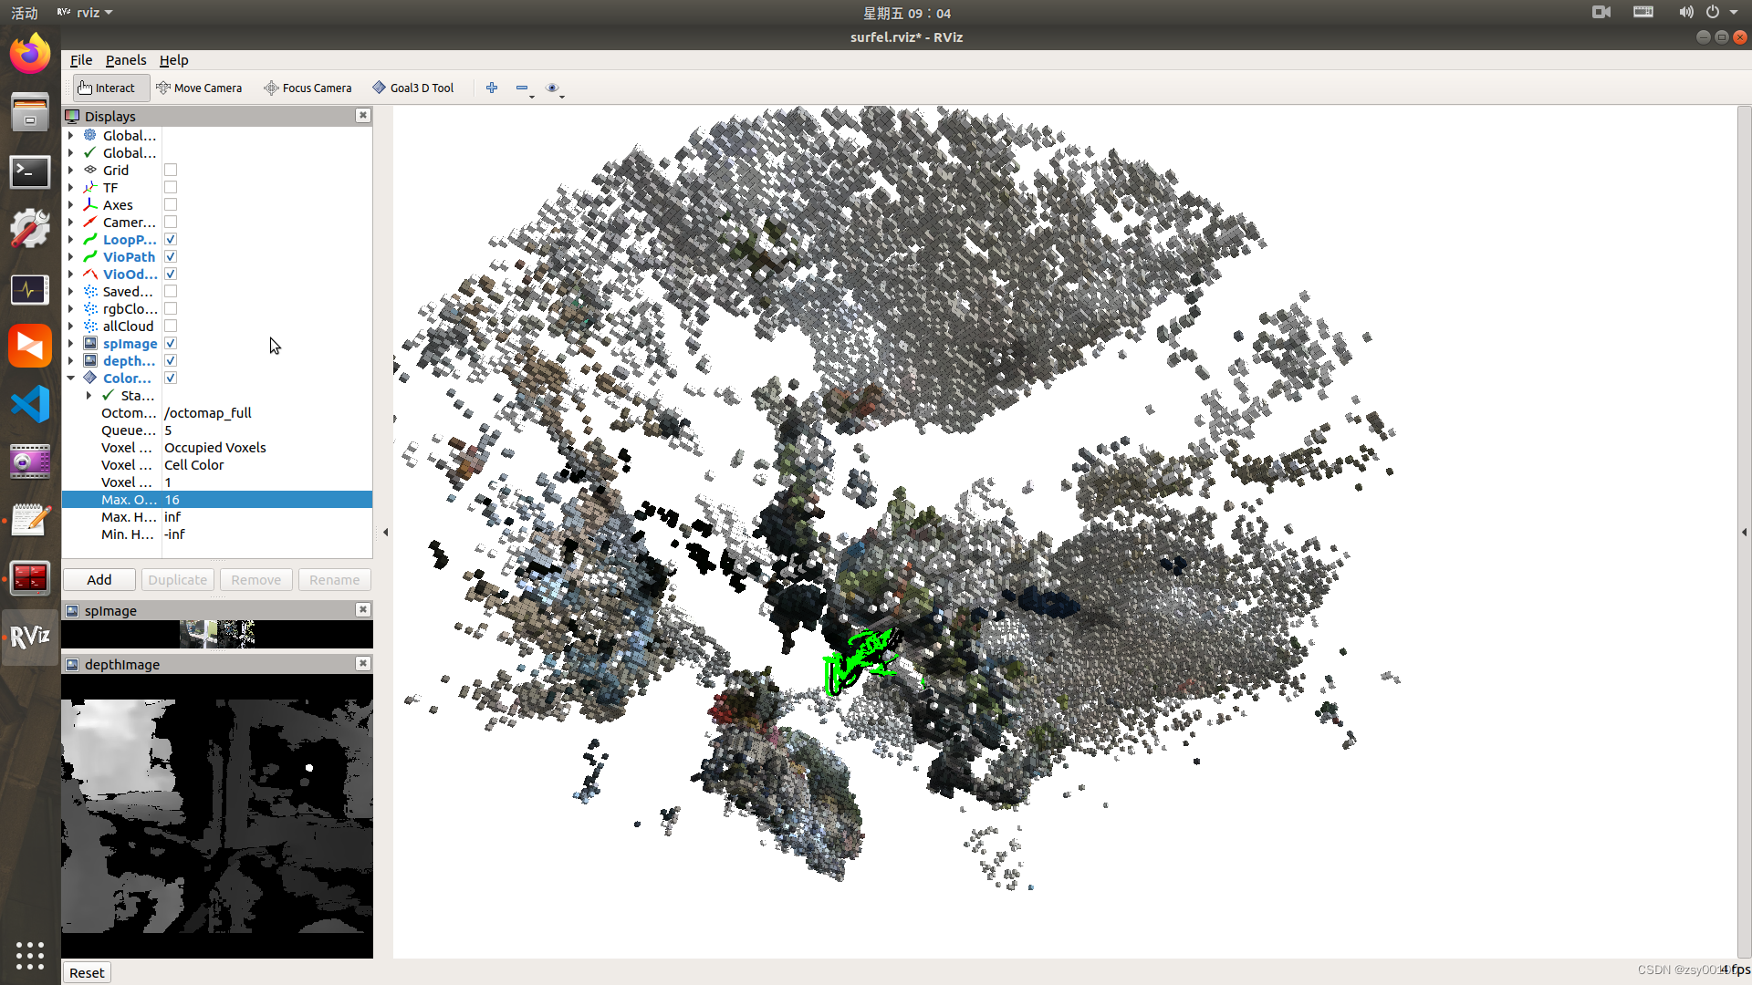Click the add tool plus icon
This screenshot has width=1752, height=985.
tap(492, 88)
